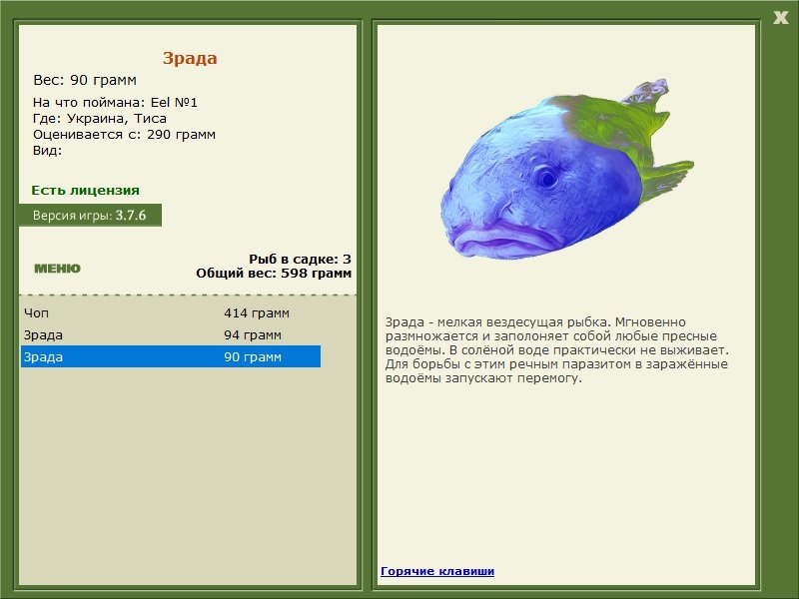Click the Общий вес: 598 грамм total
The height and width of the screenshot is (599, 799).
pos(274,273)
